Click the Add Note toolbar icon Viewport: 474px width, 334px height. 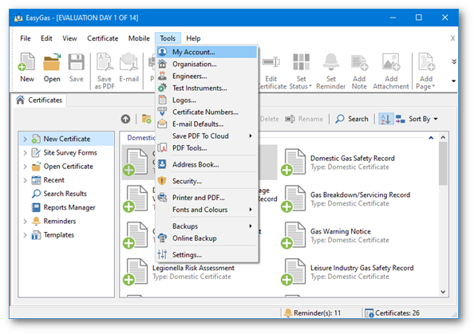pos(359,71)
